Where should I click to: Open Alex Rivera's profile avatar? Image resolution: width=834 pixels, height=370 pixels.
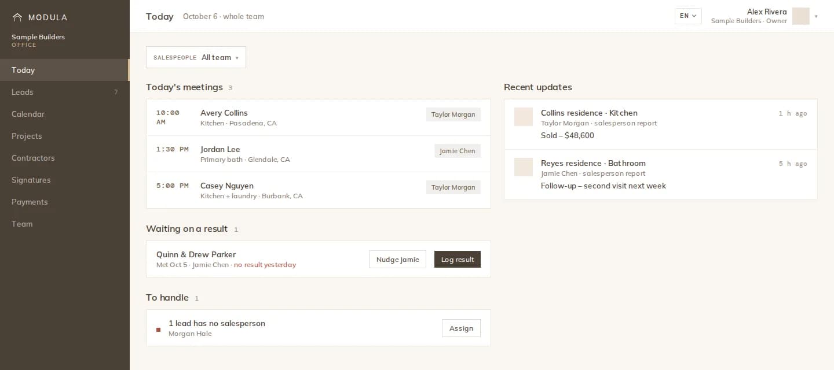pos(800,16)
